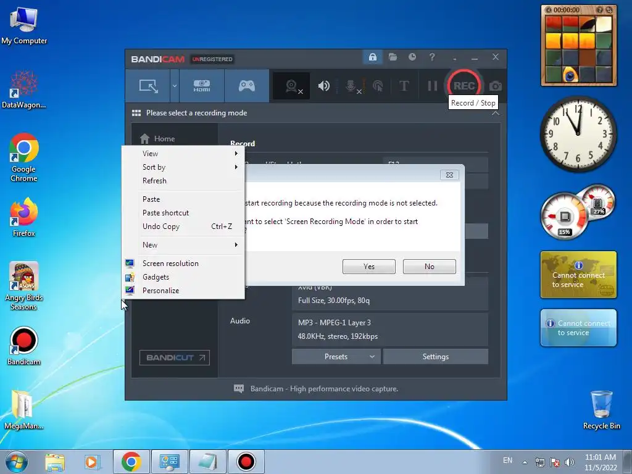This screenshot has height=474, width=632.
Task: Click the grid icon beside recording mode text
Action: click(136, 114)
